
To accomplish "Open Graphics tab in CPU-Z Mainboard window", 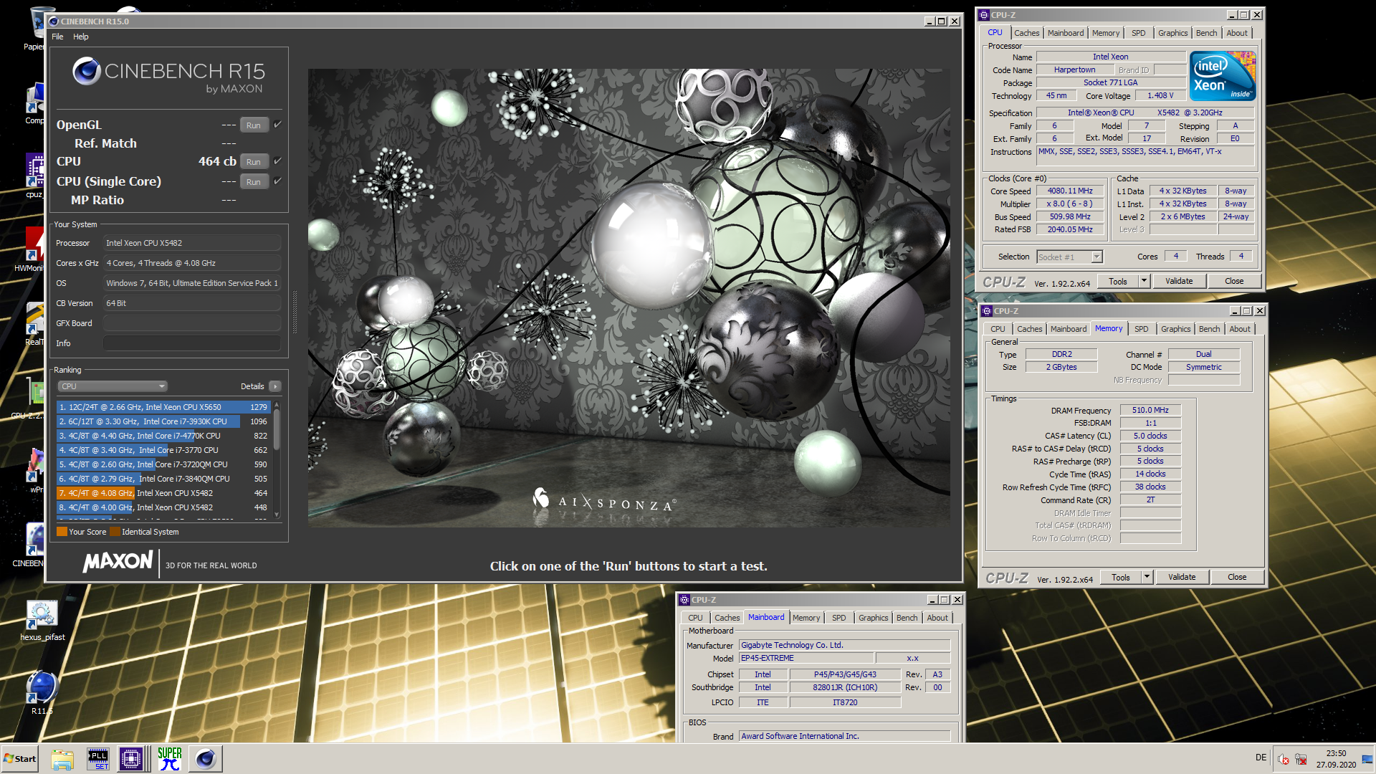I will [x=873, y=618].
